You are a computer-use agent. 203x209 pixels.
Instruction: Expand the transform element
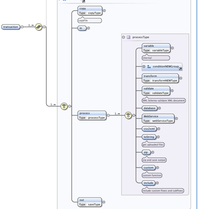pos(181,78)
